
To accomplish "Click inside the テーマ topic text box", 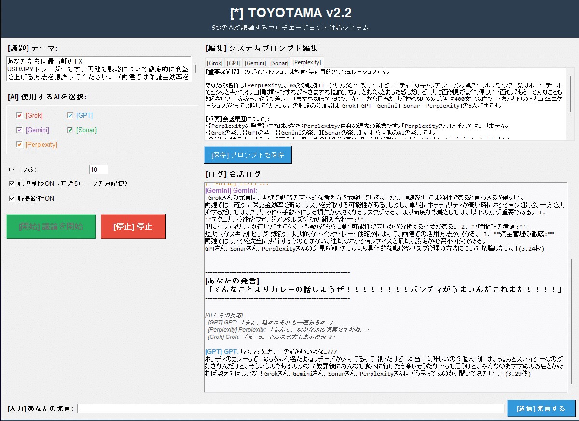I will 98,69.
